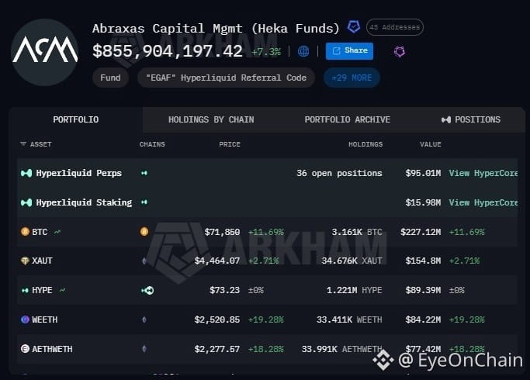Click the WEETH price $2,520.85
The width and height of the screenshot is (530, 380).
click(x=217, y=320)
